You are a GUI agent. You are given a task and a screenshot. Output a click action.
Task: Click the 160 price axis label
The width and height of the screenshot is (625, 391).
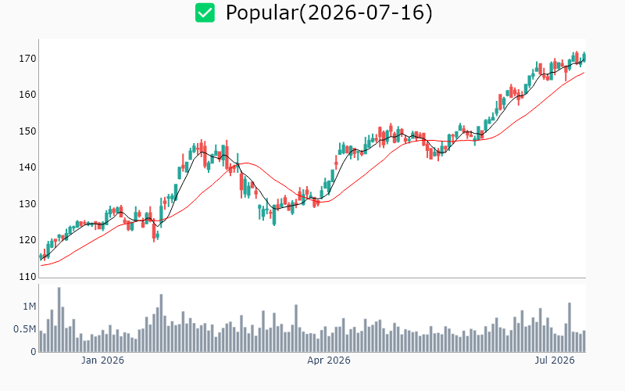click(27, 95)
